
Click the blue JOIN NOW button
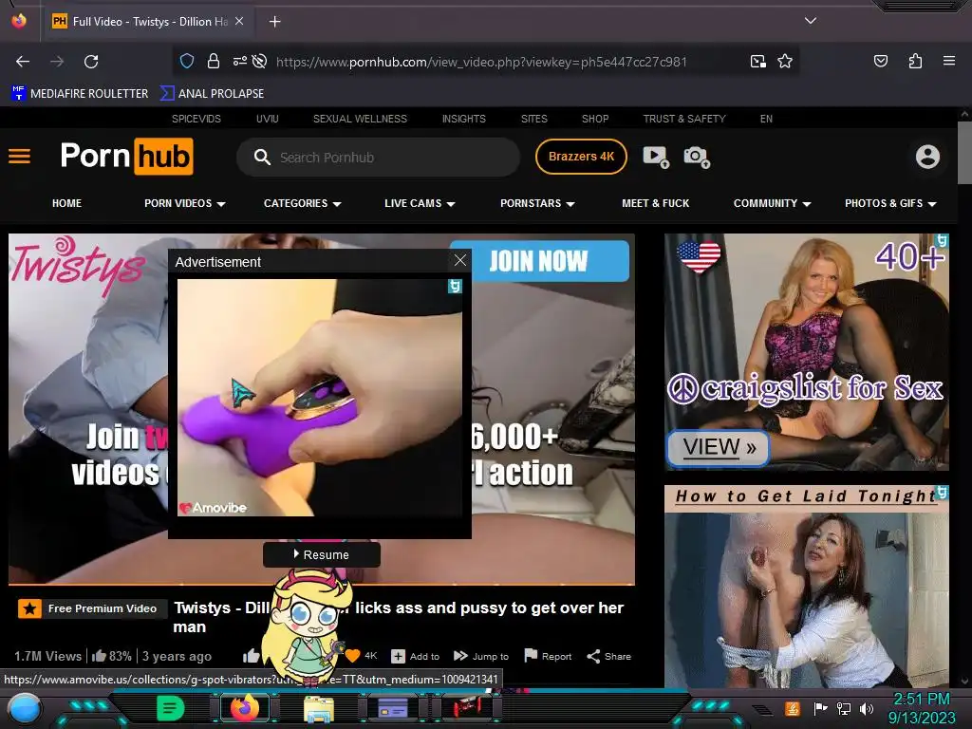(539, 261)
